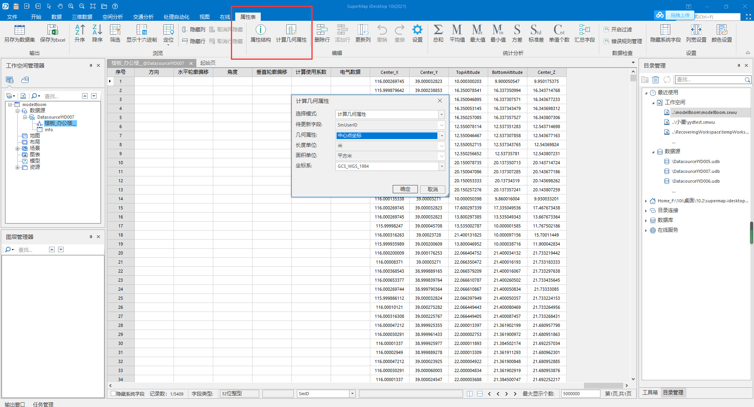Click the Column Width (列宽设置) icon
Image resolution: width=754 pixels, height=407 pixels.
pos(696,30)
